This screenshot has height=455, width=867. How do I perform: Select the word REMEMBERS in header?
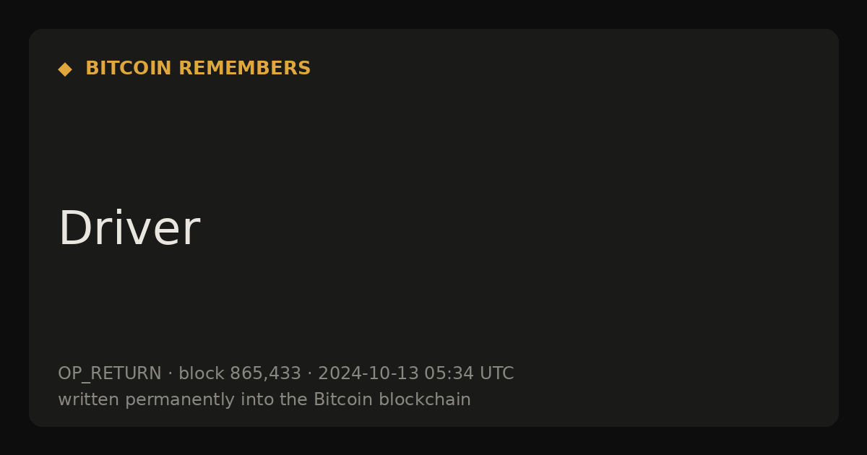click(244, 69)
